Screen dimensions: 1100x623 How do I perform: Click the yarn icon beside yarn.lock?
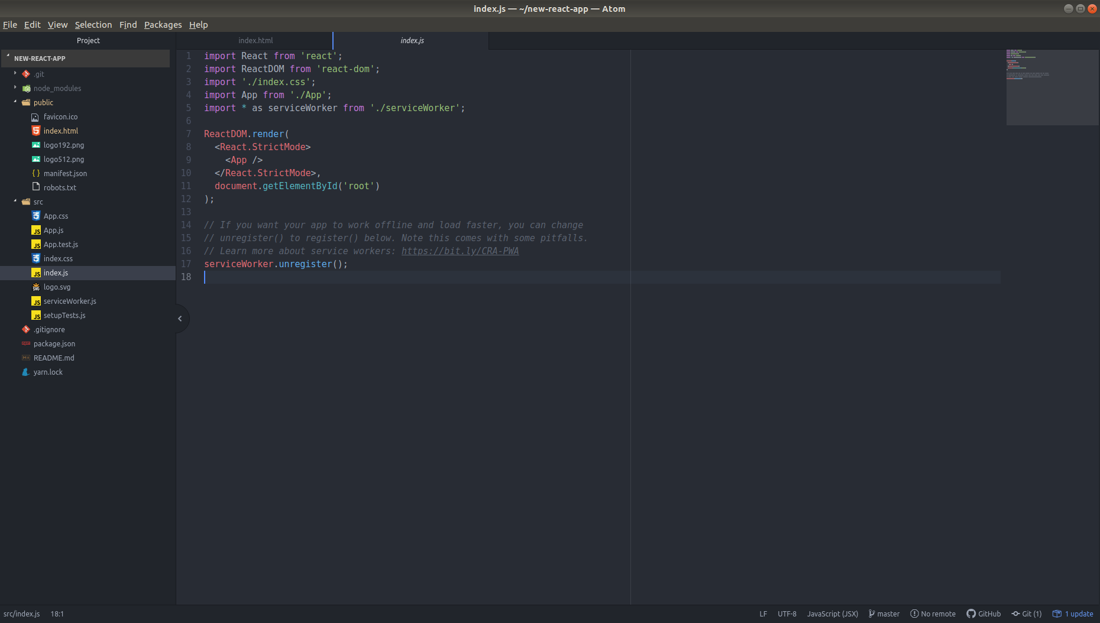[26, 372]
